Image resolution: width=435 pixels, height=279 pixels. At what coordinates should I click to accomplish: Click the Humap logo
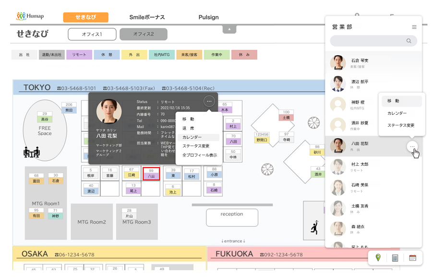click(30, 17)
